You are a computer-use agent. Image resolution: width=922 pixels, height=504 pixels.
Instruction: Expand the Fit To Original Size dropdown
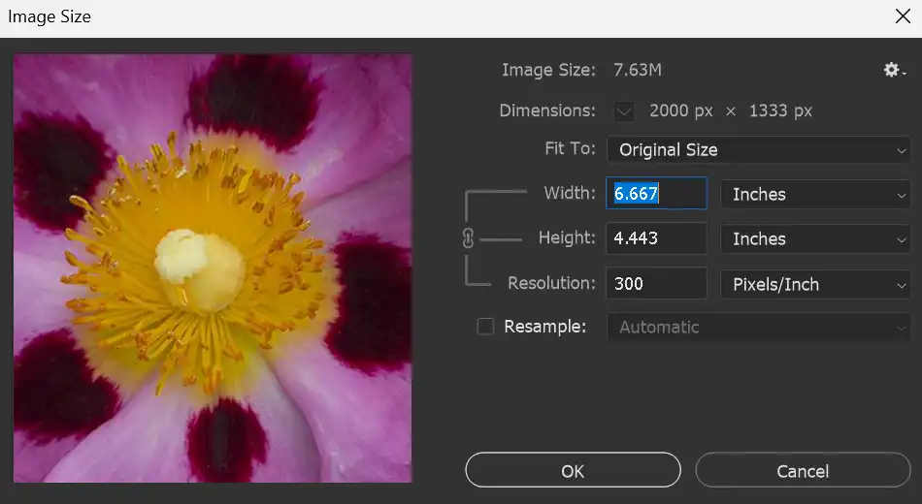point(758,150)
